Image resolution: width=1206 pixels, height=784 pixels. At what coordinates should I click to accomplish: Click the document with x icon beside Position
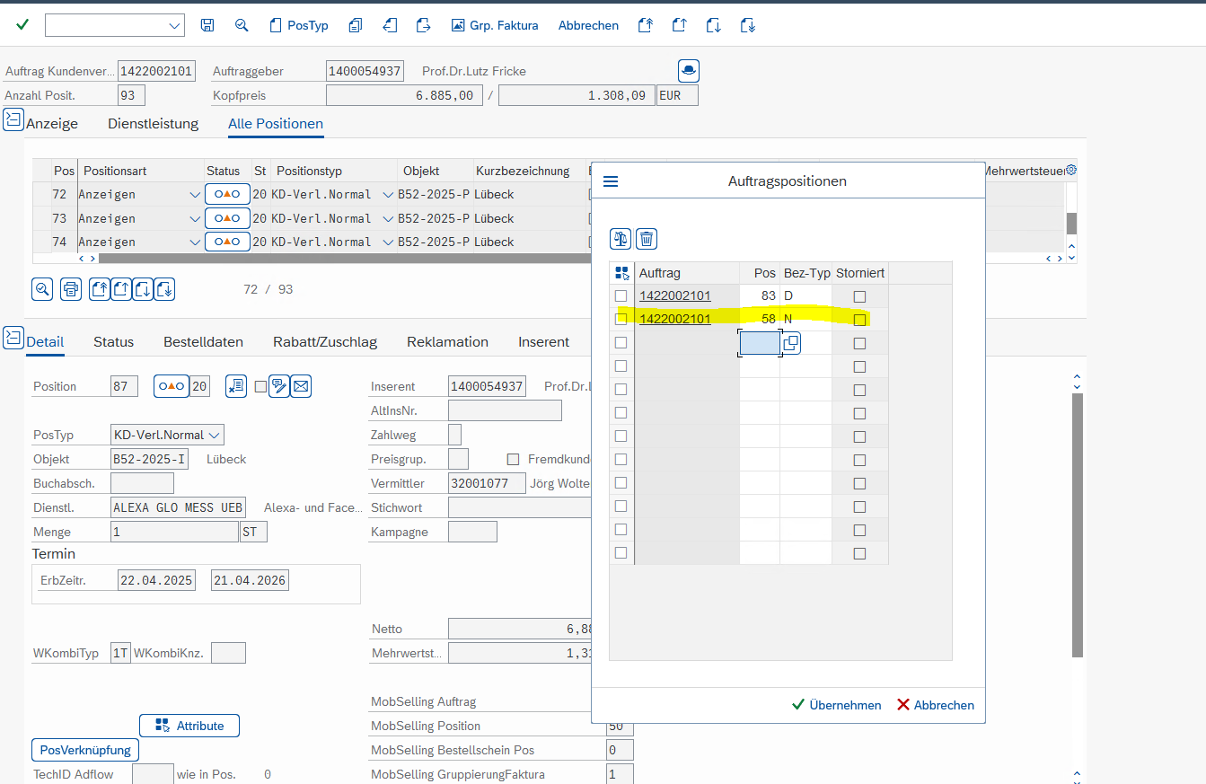point(236,386)
